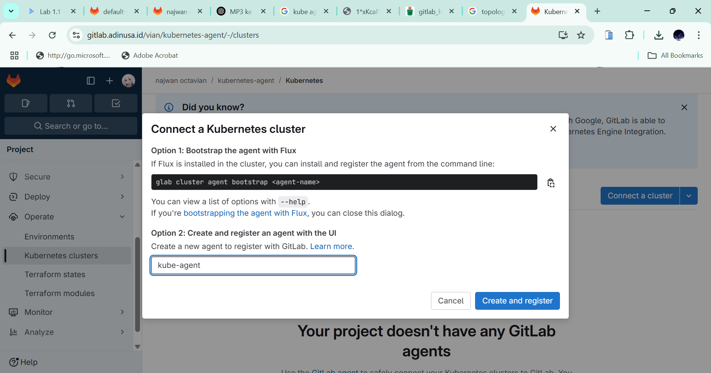
Task: Click the agent name input field
Action: (253, 265)
